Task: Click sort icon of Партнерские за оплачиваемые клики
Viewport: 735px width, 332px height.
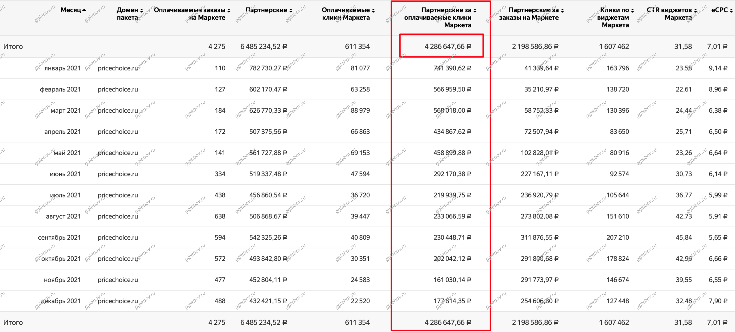Action: coord(475,10)
